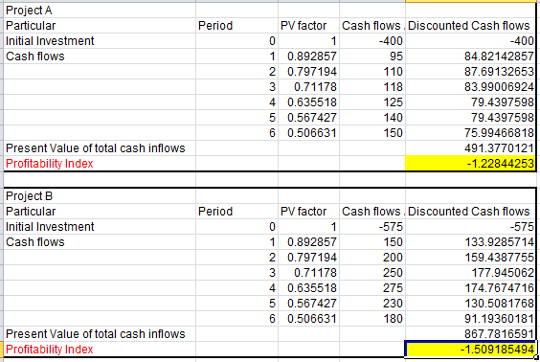
Task: Click Project A's yellow Profitability Index value -1.22844253
Action: 470,163
